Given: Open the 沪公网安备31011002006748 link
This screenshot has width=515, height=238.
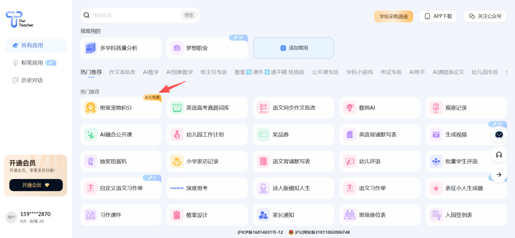Looking at the screenshot, I should (319, 232).
